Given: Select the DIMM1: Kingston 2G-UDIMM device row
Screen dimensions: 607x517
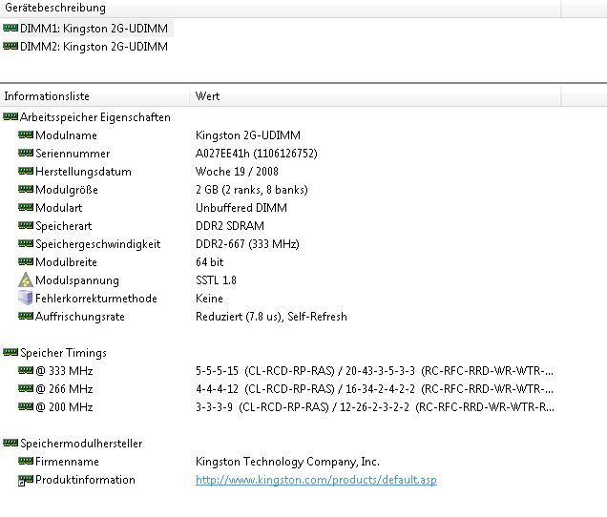Looking at the screenshot, I should (x=94, y=29).
